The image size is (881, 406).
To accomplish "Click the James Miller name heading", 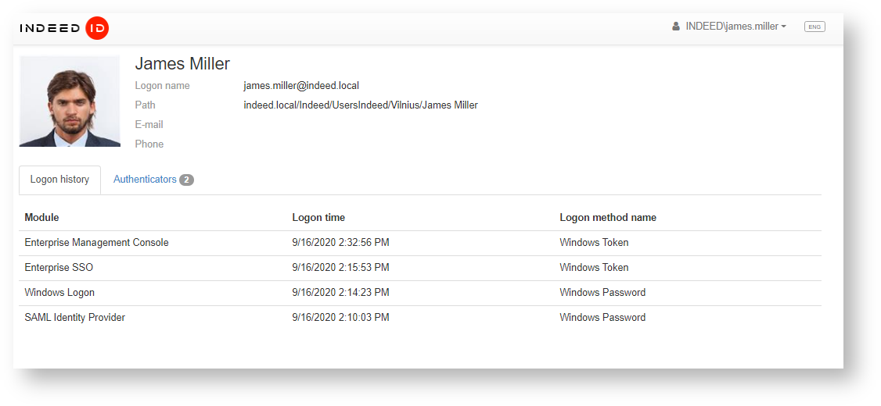I will (x=182, y=64).
